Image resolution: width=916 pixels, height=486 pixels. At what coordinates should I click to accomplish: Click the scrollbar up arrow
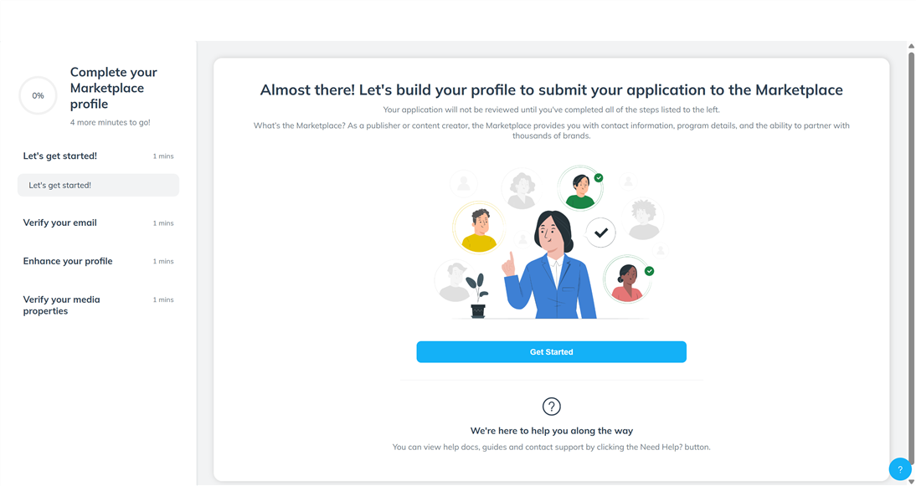coord(910,46)
